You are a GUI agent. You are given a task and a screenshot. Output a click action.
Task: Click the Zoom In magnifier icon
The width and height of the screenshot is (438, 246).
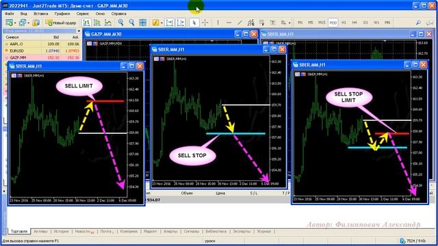[120, 23]
